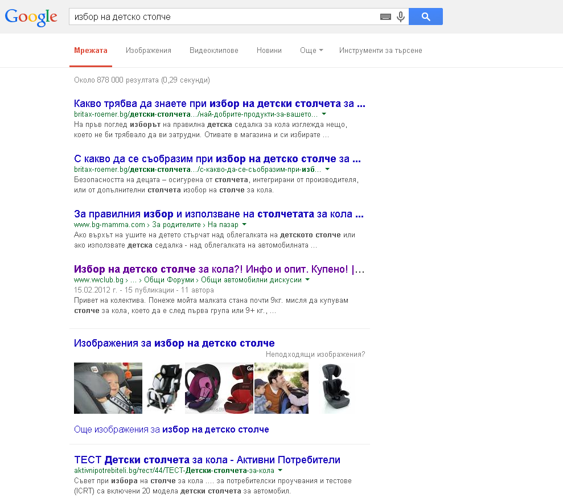
Task: Select the Новини tab
Action: coord(269,51)
